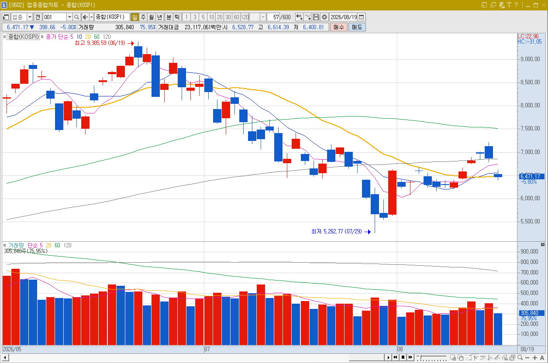This screenshot has width=548, height=363.
Task: Click the panel toggle icon left of 업종
Action: [6, 17]
